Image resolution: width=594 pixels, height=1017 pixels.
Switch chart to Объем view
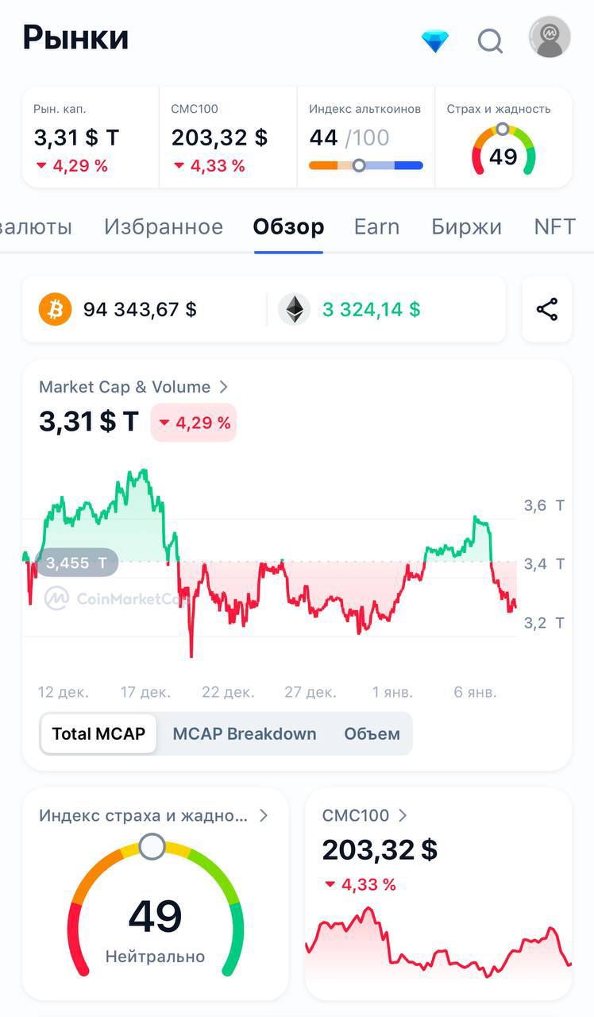coord(372,733)
